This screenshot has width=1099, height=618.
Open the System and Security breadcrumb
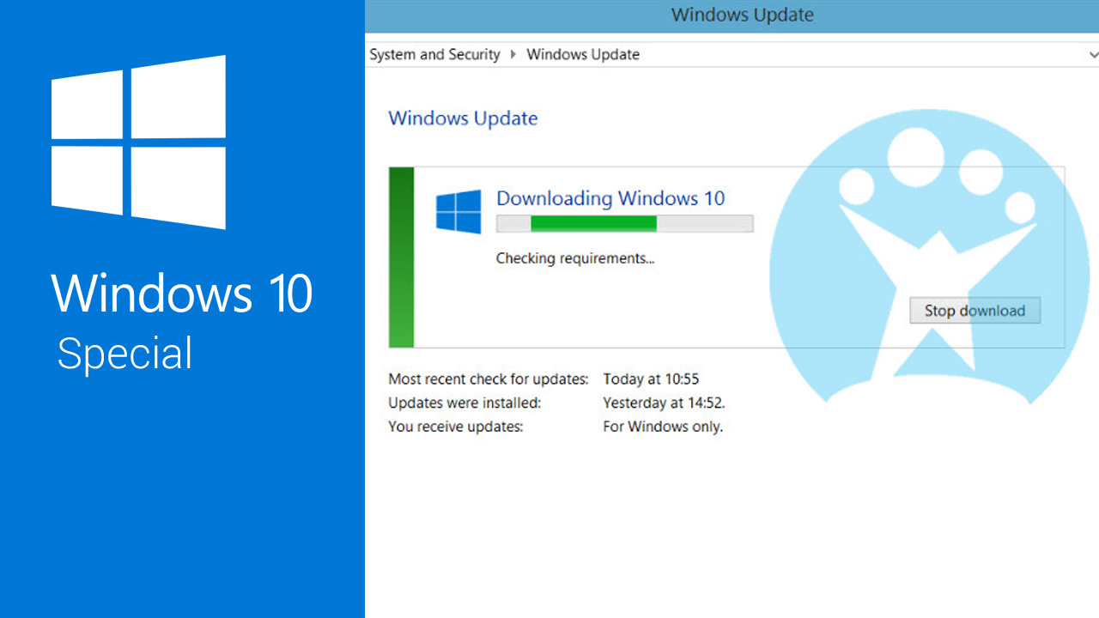pyautogui.click(x=434, y=55)
